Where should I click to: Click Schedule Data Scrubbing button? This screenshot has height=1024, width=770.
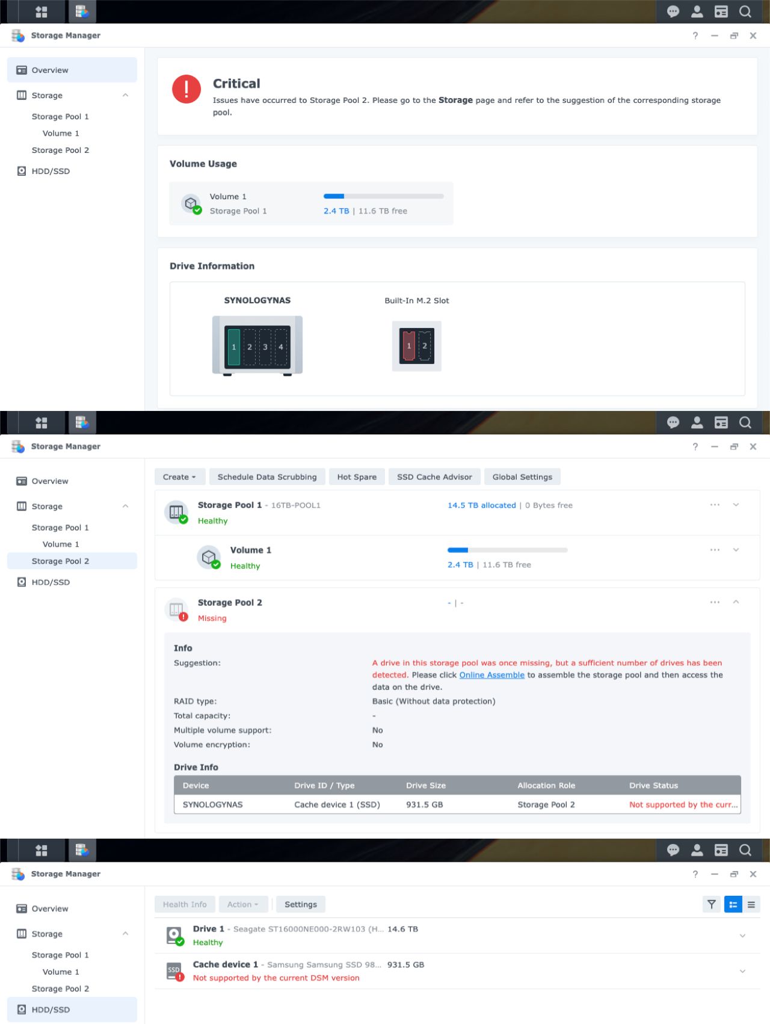pos(267,477)
